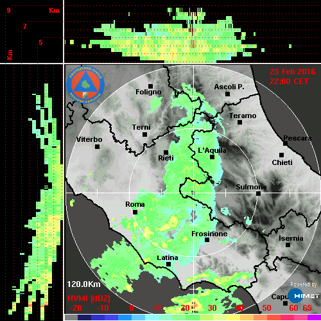
Task: Click the 7 altitude tick label
Action: click(x=25, y=26)
